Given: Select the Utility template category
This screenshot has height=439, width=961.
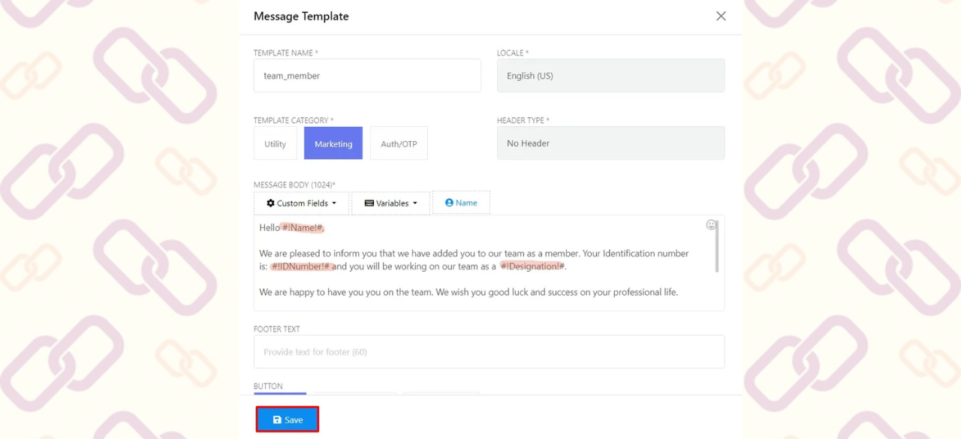Looking at the screenshot, I should tap(275, 143).
